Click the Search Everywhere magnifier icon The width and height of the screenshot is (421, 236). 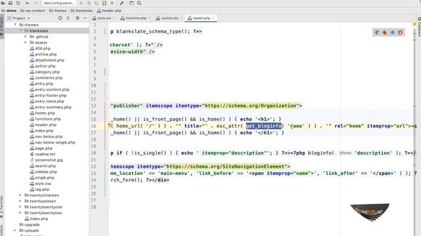pyautogui.click(x=139, y=3)
